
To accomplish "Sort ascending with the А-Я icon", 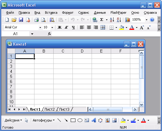I will click(112, 20).
